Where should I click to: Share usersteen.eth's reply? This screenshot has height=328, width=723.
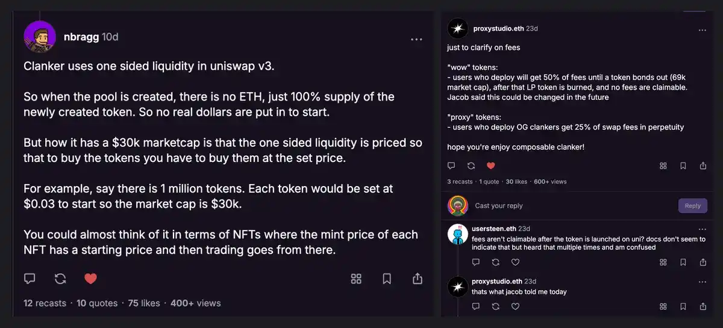click(703, 262)
